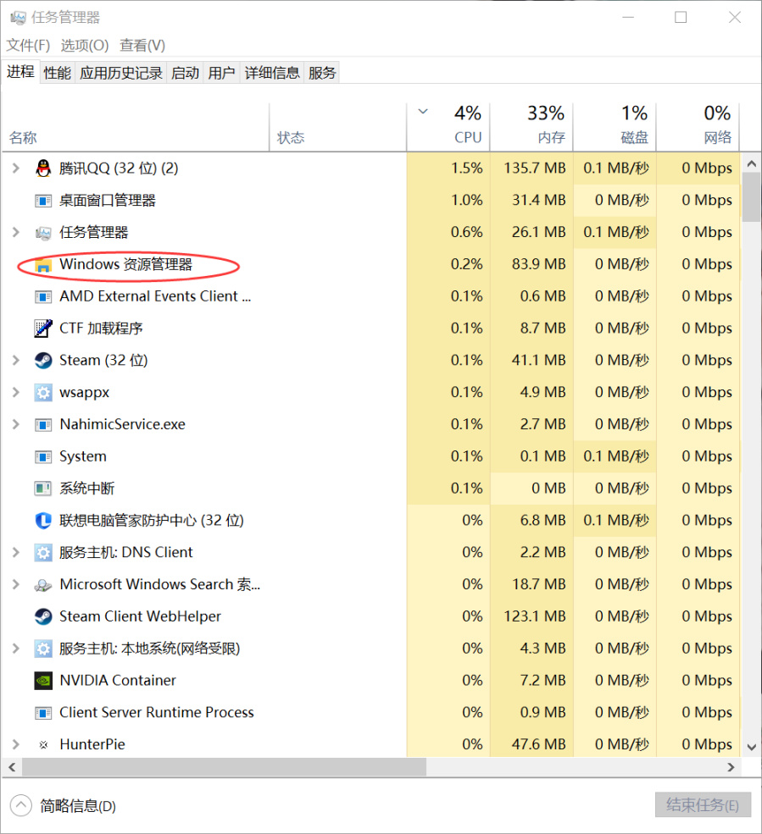
Task: Click the horizontal scrollbar left arrow
Action: 12,767
